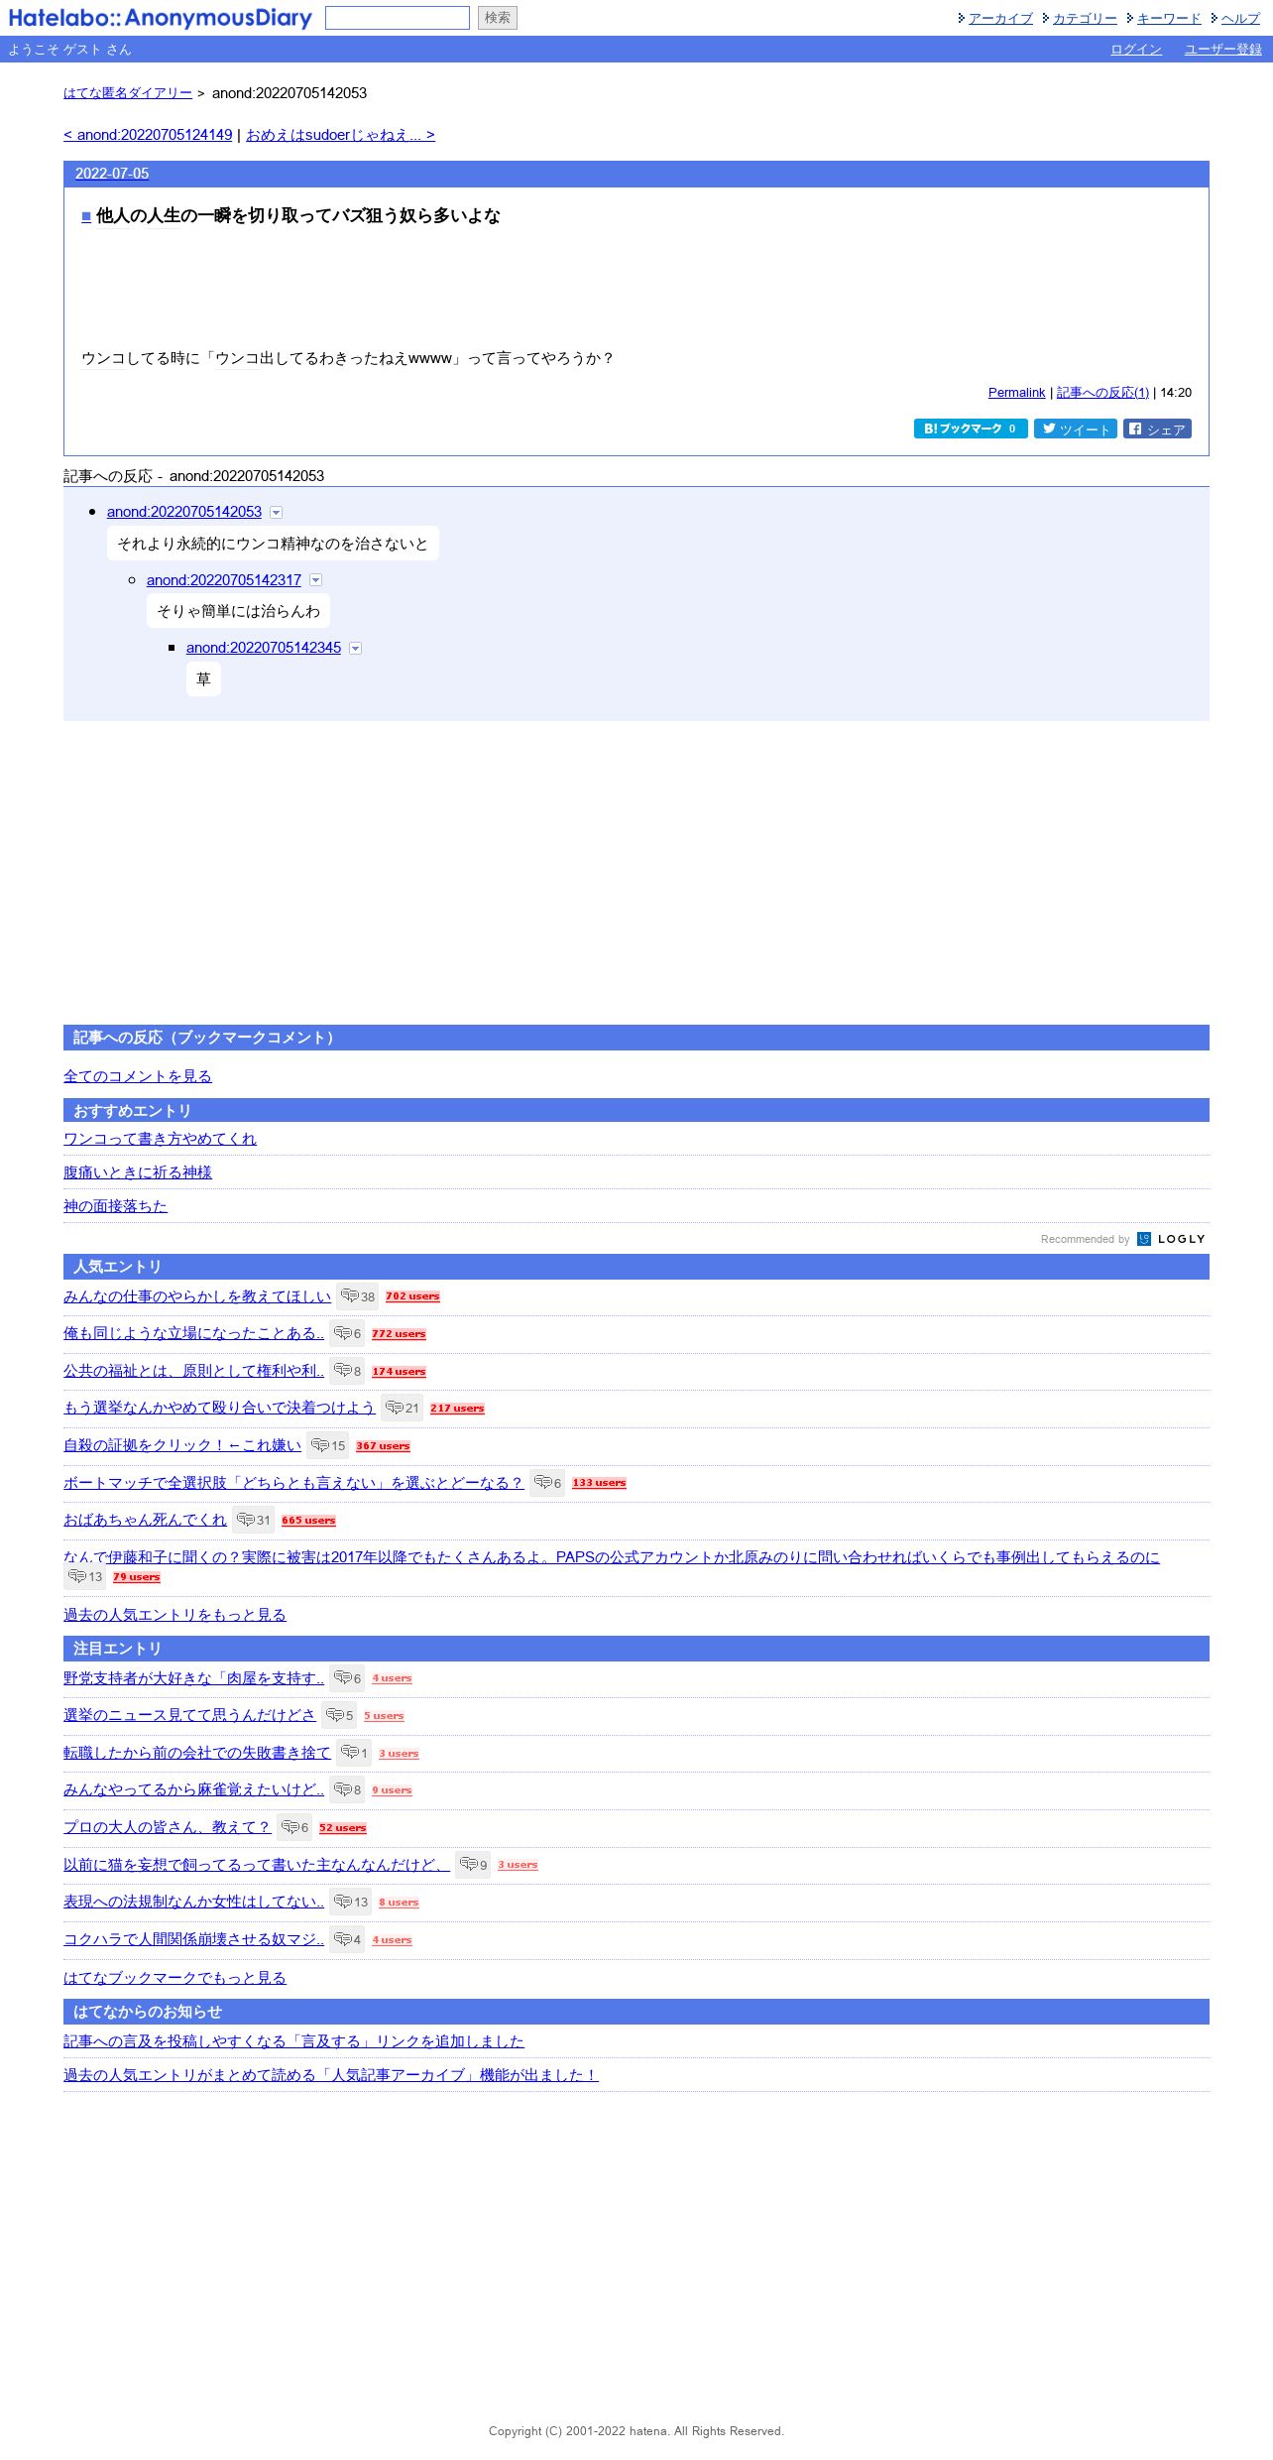Click the LOGLY logo
1273x2460 pixels.
[1171, 1239]
